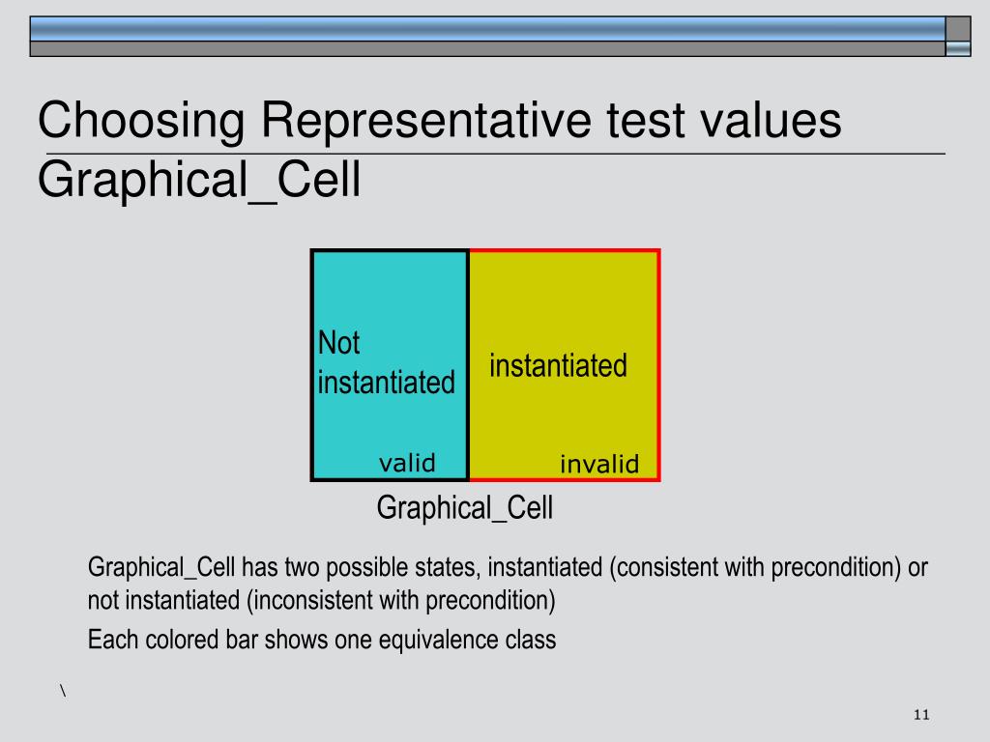990x742 pixels.
Task: Click the 'valid' label in cyan box
Action: click(407, 463)
